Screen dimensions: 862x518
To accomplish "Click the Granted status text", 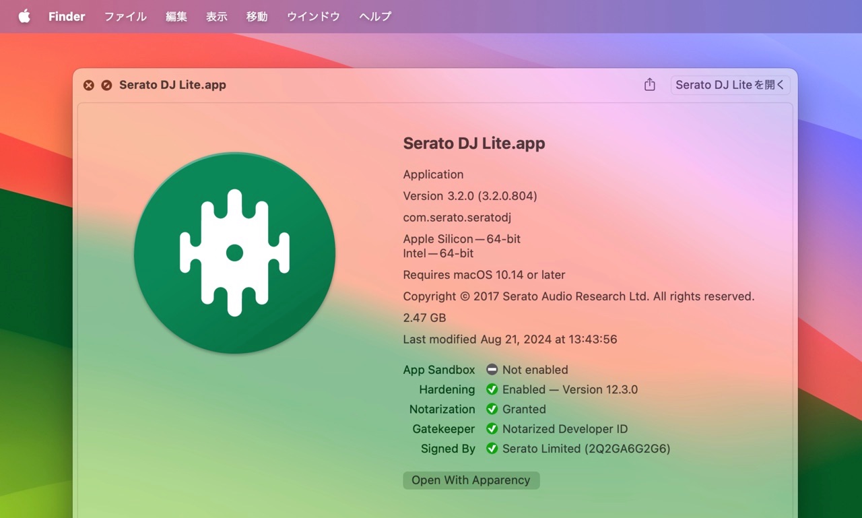I will pos(524,409).
